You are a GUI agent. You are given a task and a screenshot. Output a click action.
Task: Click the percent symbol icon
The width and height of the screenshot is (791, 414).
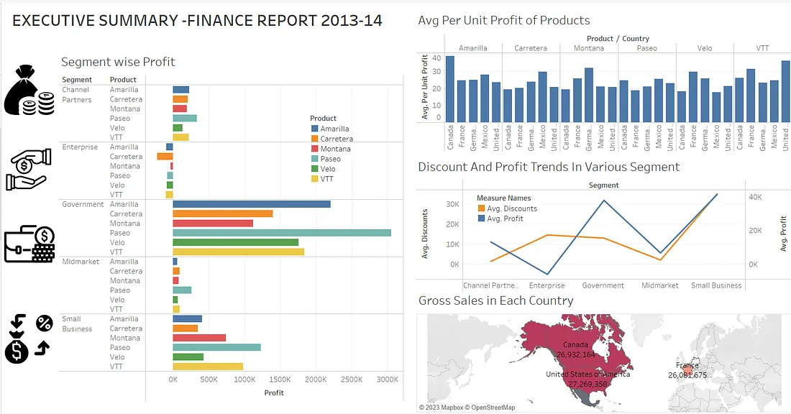click(45, 323)
